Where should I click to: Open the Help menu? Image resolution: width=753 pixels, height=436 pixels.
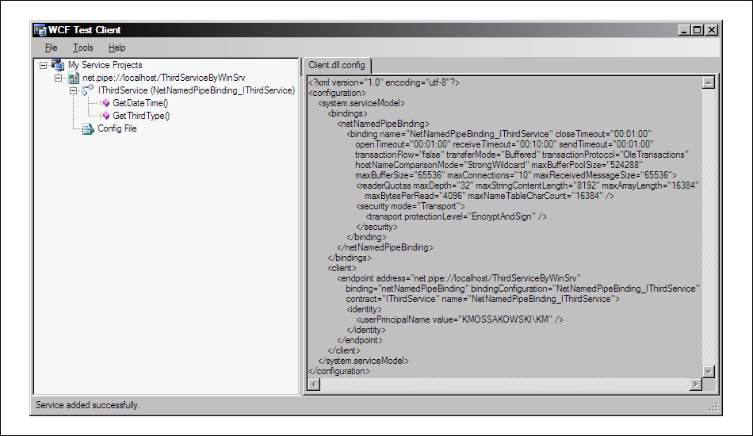click(117, 48)
